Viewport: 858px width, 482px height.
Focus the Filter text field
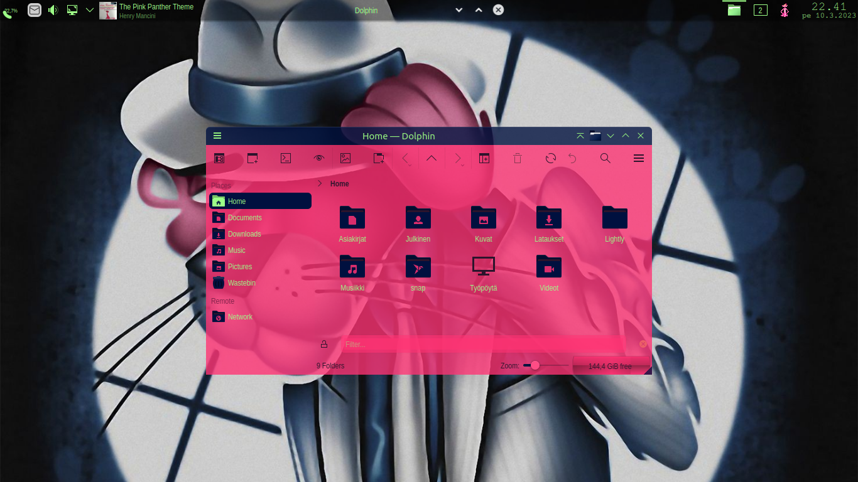coord(484,344)
